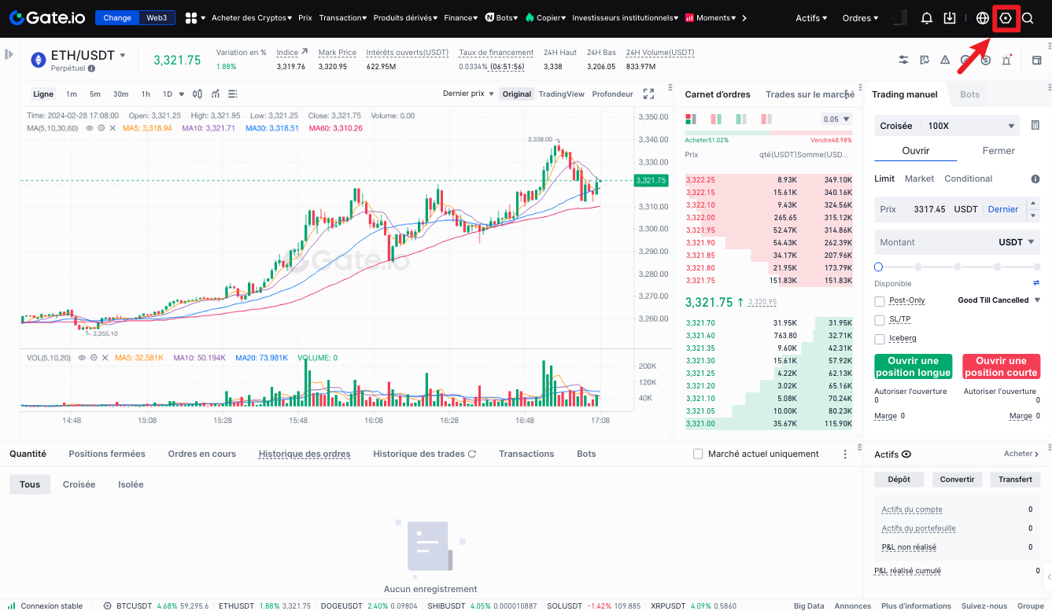This screenshot has height=611, width=1052.
Task: Tick the SL/TP checkbox
Action: point(880,319)
